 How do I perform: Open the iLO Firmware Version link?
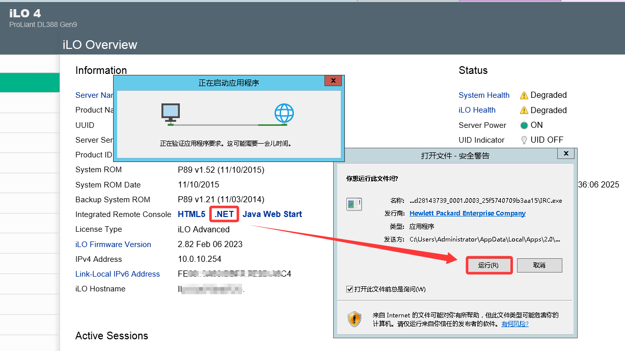113,245
